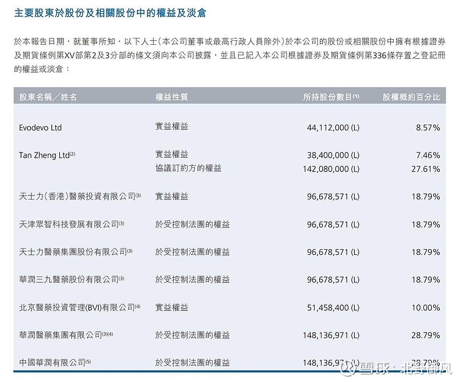Screen dimensions: 466x383
Task: Select column header 權益性質
Action: click(171, 97)
